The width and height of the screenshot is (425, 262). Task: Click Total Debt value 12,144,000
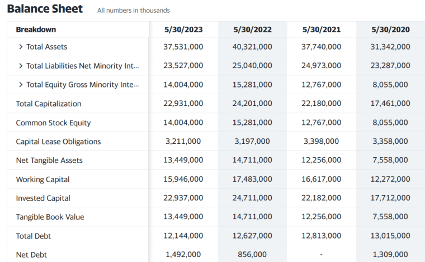point(183,236)
